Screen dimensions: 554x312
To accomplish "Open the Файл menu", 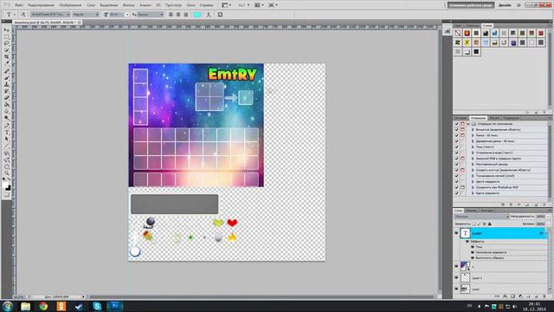I will (19, 5).
